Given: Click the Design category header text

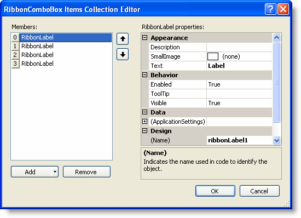Looking at the screenshot, I should [161, 131].
